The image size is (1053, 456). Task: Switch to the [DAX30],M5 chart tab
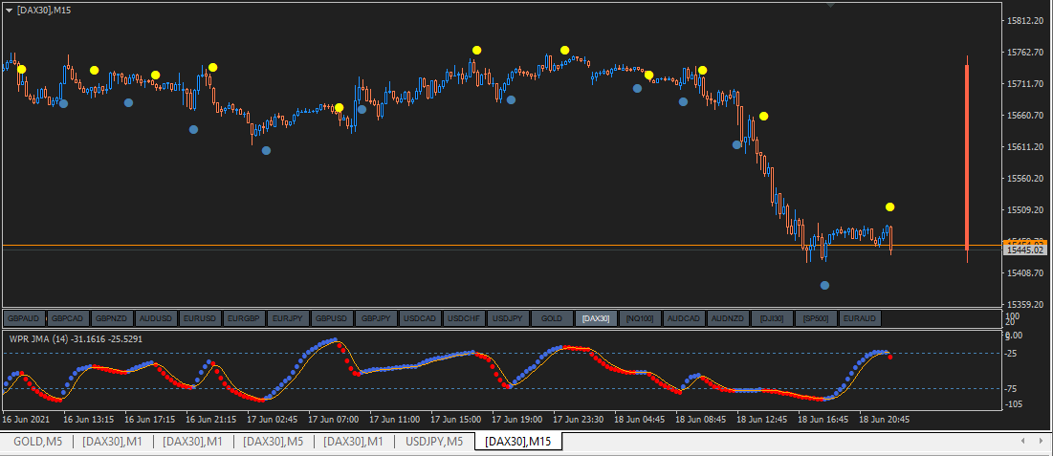point(274,442)
